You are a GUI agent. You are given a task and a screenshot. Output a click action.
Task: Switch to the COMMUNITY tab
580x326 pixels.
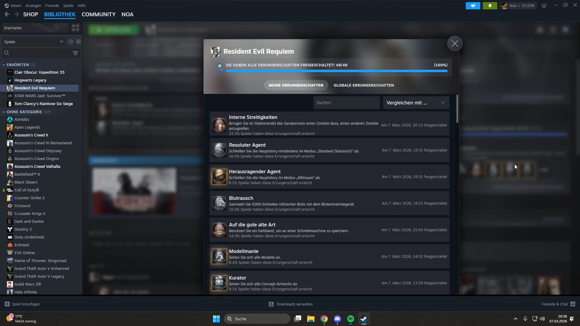point(99,14)
